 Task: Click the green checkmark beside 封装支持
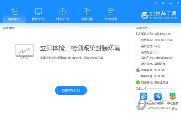[x=138, y=82]
